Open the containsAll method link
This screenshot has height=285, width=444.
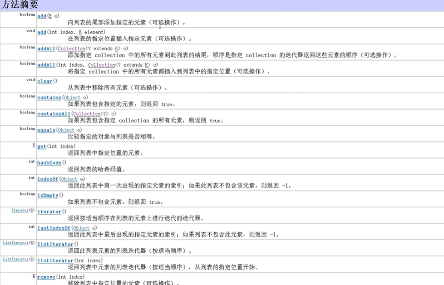[x=54, y=114]
